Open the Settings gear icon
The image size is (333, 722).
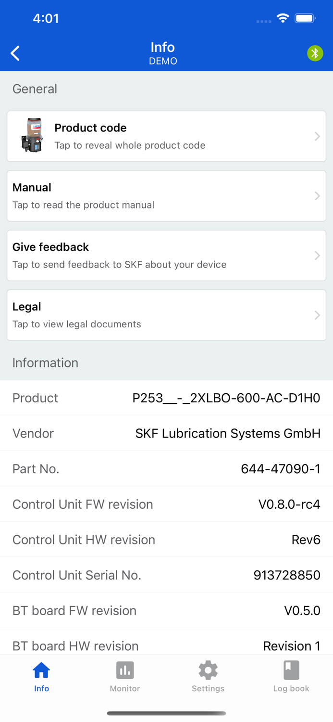point(208,670)
